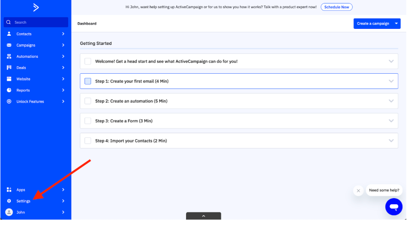This screenshot has height=227, width=408.
Task: Mark Step 4 Import your Contacts checkbox
Action: pos(88,141)
